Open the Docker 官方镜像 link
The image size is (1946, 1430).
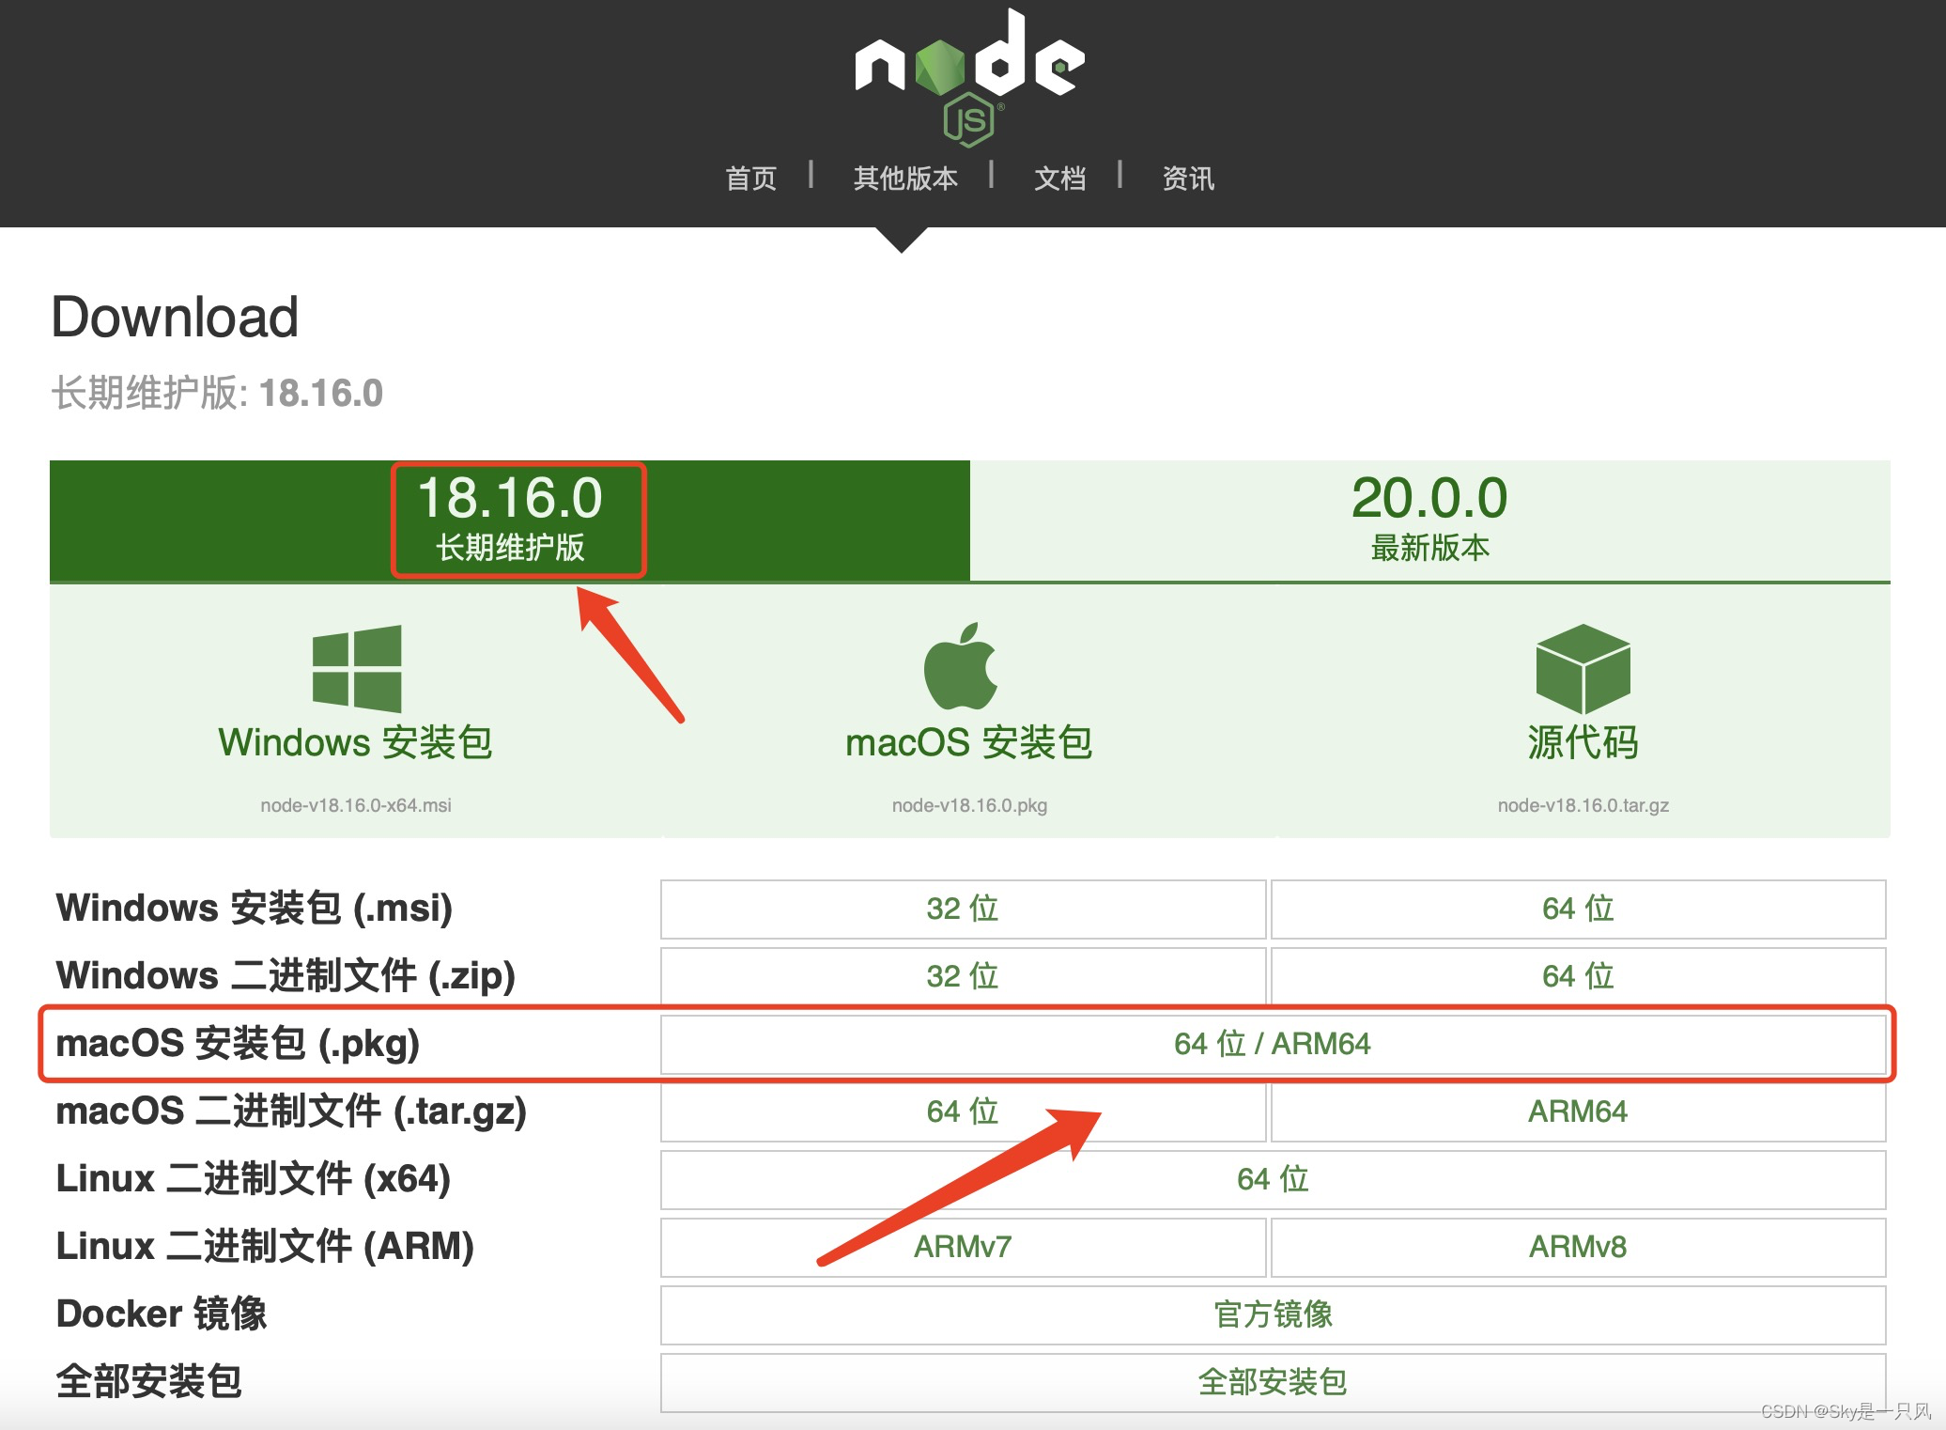pyautogui.click(x=1273, y=1314)
